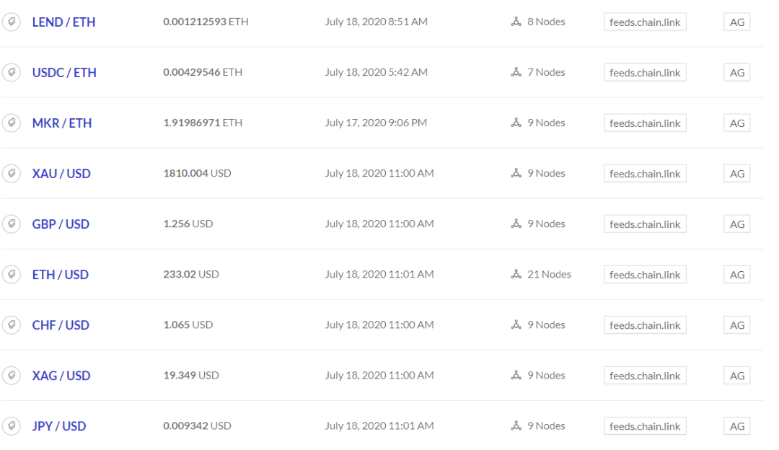Click feeds.chain.link tag in the LEND / ETH row

[645, 22]
